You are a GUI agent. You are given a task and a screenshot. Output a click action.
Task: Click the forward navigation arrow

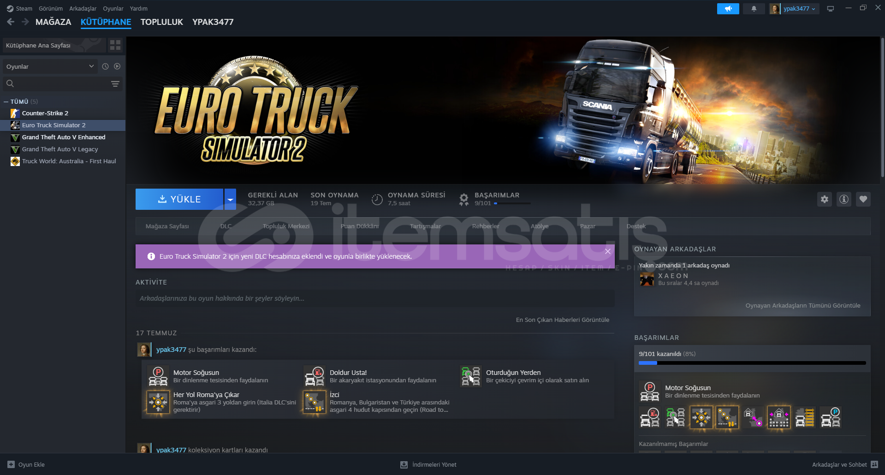click(25, 22)
